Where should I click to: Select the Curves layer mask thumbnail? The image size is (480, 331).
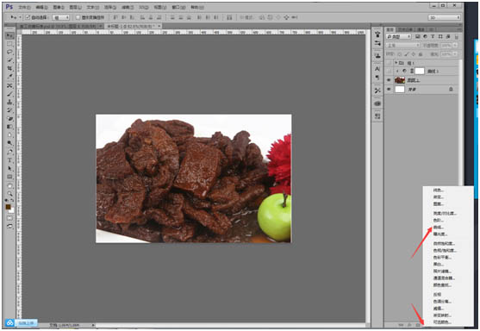[x=420, y=71]
